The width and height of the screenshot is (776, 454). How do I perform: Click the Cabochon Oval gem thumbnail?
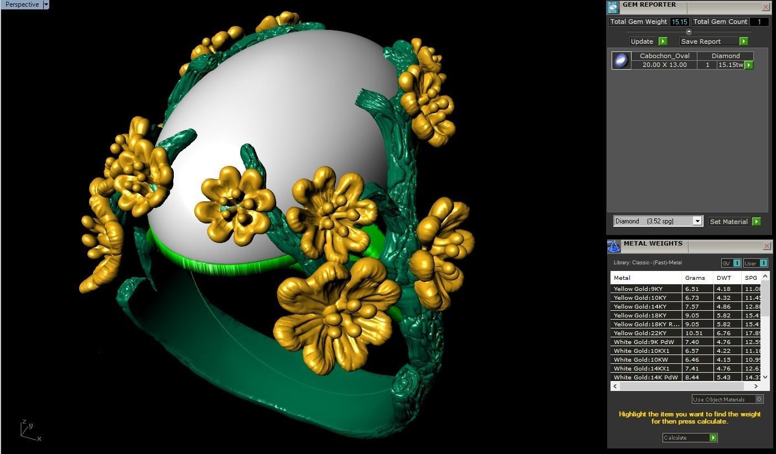[621, 60]
